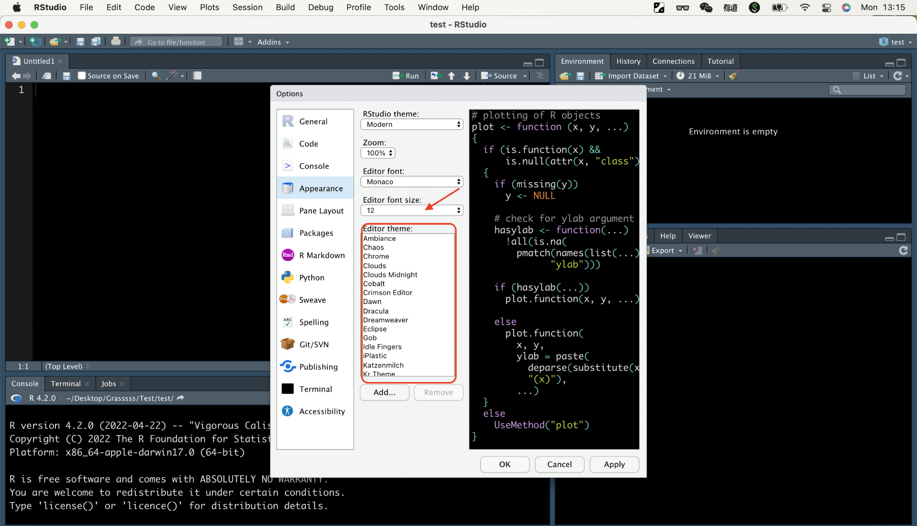917x526 pixels.
Task: Select Appearance in Options sidebar
Action: [315, 188]
